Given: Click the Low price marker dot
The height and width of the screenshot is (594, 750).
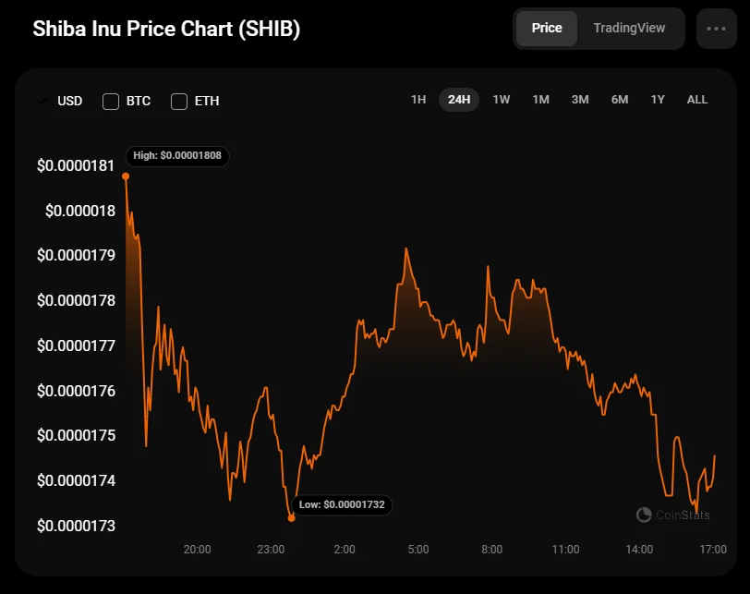Looking at the screenshot, I should (x=292, y=518).
